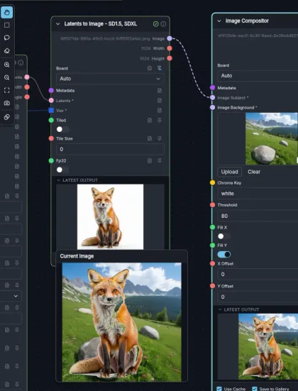
Task: Click the Current Image composited fox preview
Action: coord(122,322)
